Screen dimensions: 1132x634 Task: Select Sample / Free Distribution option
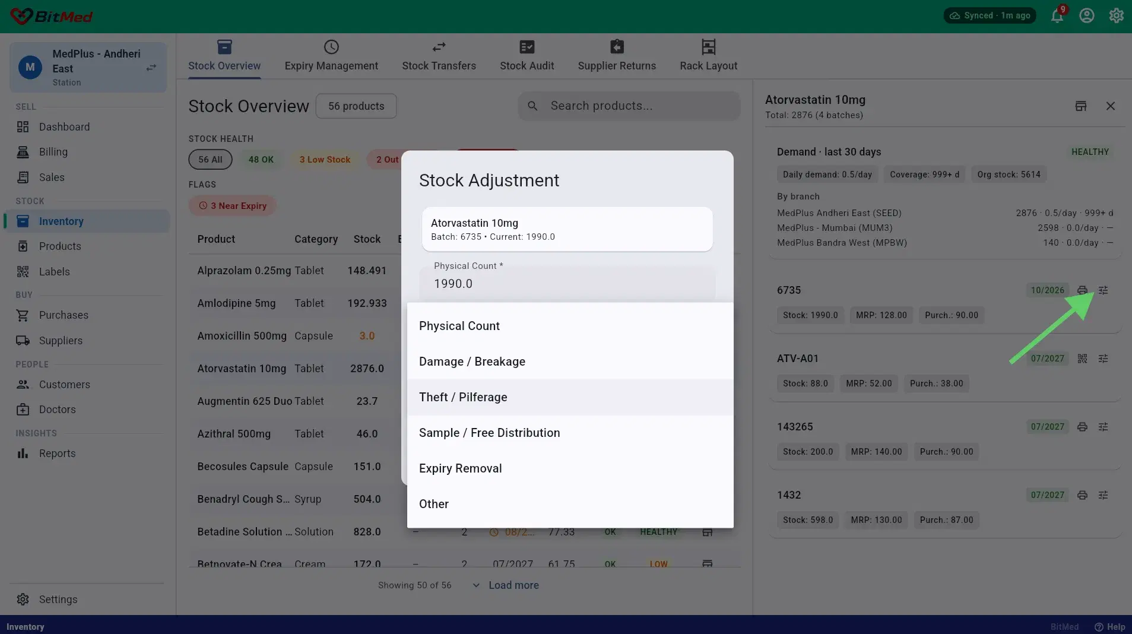tap(570, 433)
